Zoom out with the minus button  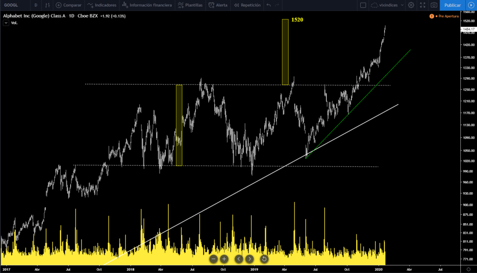213,259
